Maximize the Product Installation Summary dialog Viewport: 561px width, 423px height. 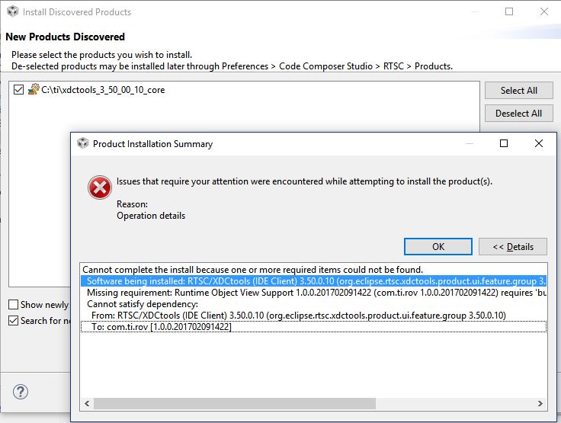pos(504,143)
